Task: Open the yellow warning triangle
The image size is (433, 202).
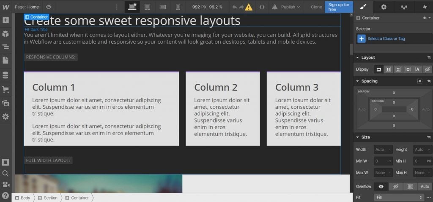Action: click(249, 7)
